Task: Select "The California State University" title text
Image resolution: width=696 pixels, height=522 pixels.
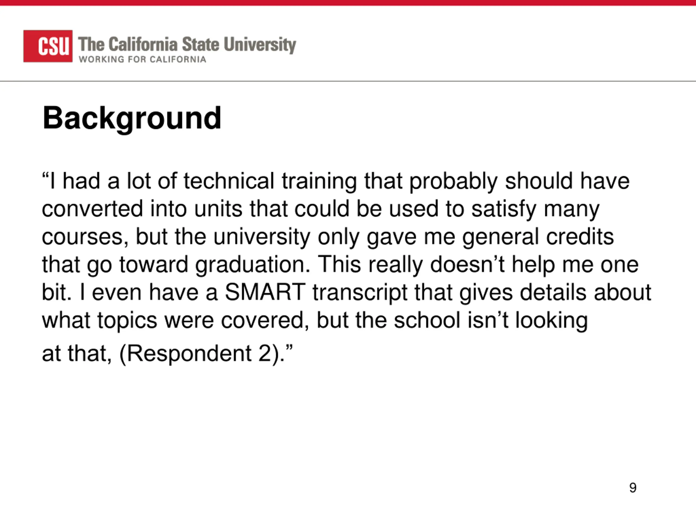Action: (187, 45)
